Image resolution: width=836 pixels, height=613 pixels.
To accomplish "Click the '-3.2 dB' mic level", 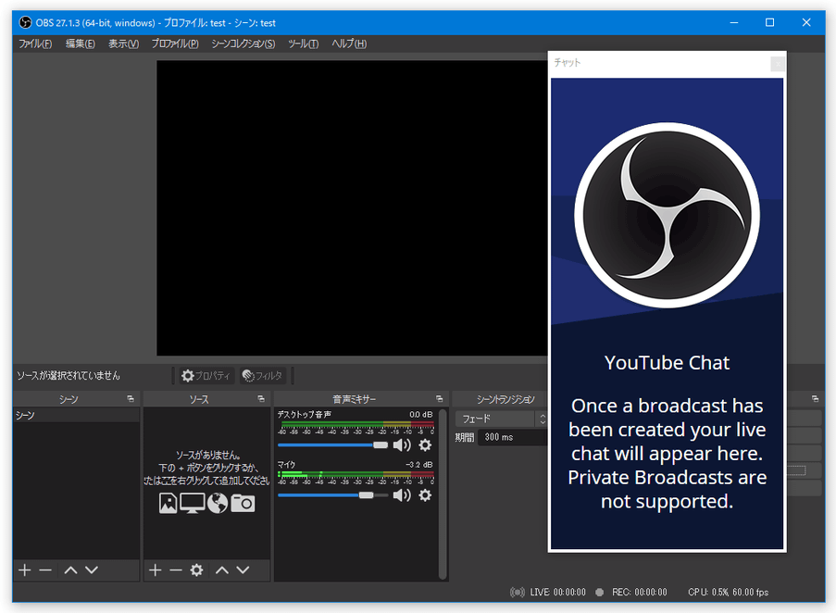I will (419, 464).
